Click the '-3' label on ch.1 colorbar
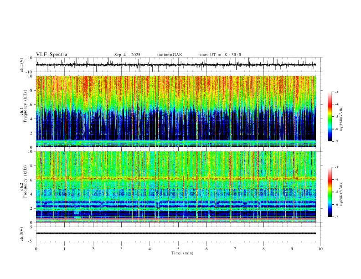The width and height of the screenshot is (361, 279). 336,92
